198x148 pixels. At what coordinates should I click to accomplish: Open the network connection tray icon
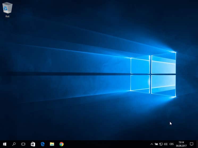pos(161,144)
